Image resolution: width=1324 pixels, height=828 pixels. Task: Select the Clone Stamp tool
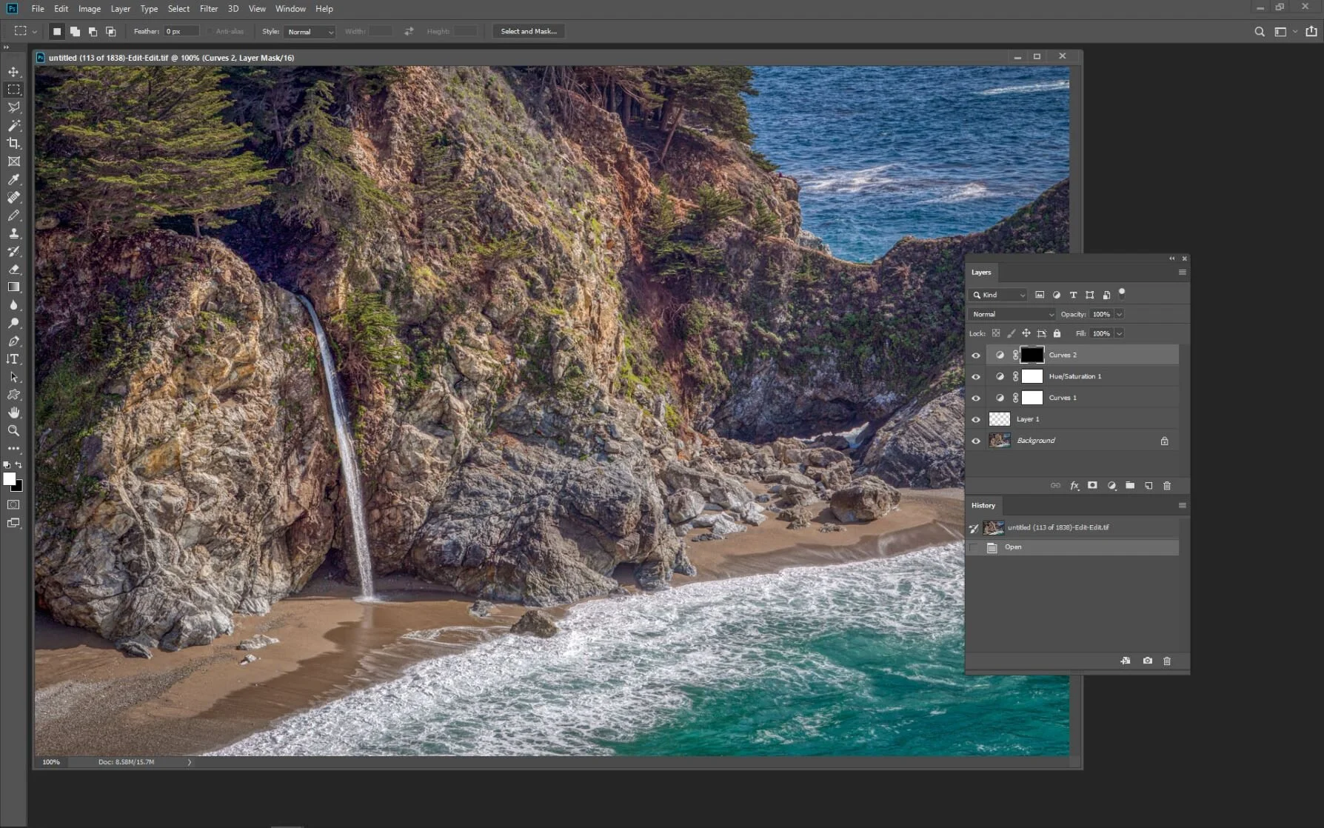pyautogui.click(x=13, y=233)
